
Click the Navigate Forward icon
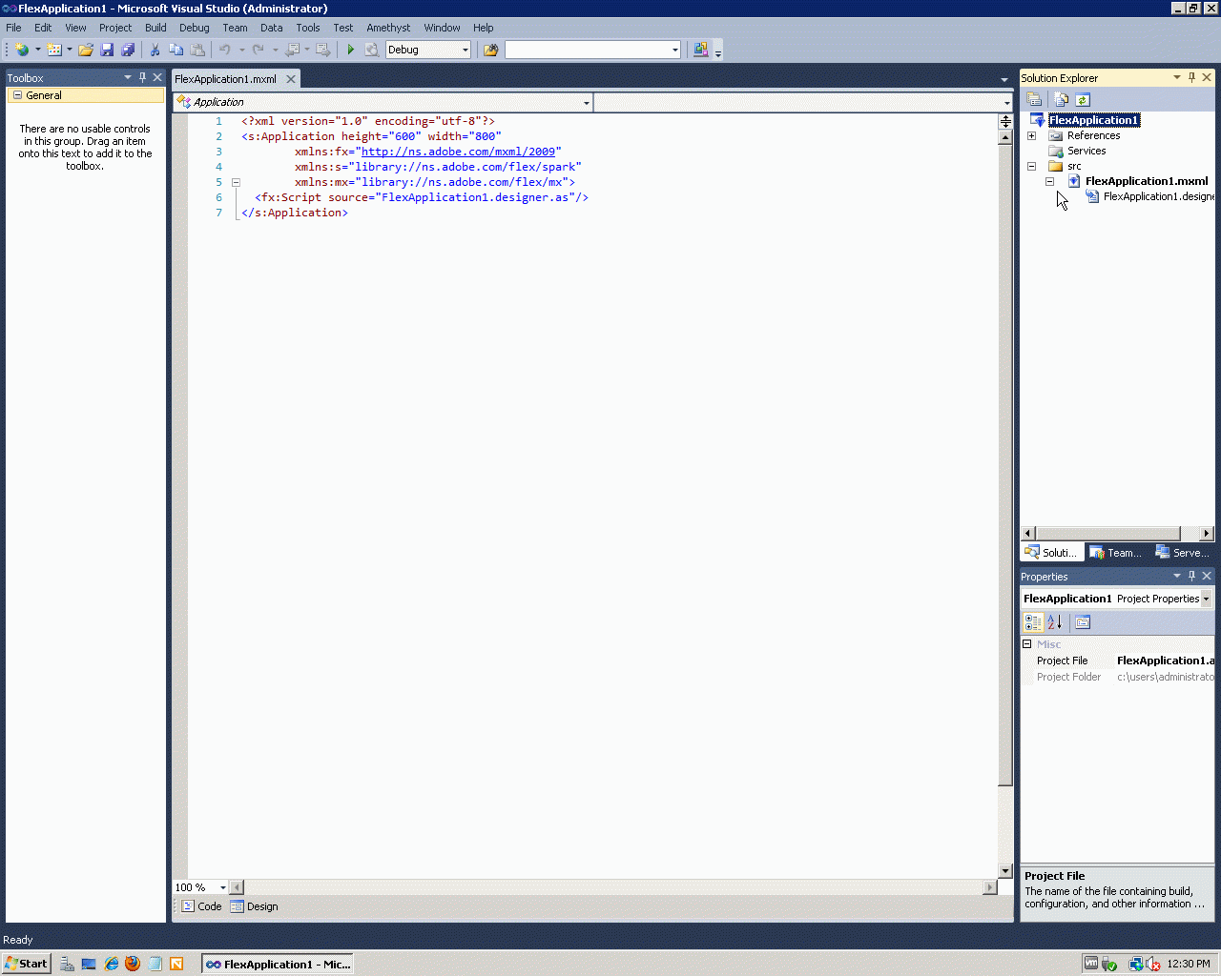pyautogui.click(x=323, y=50)
